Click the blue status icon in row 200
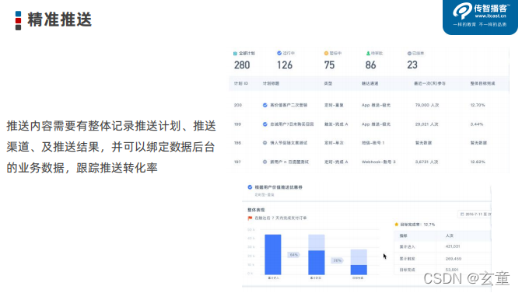The height and width of the screenshot is (293, 522). click(x=265, y=105)
